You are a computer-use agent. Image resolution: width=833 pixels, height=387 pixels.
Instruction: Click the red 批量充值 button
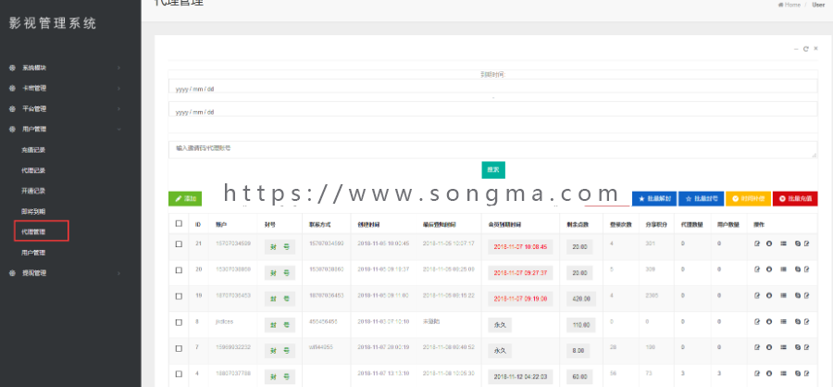point(795,199)
